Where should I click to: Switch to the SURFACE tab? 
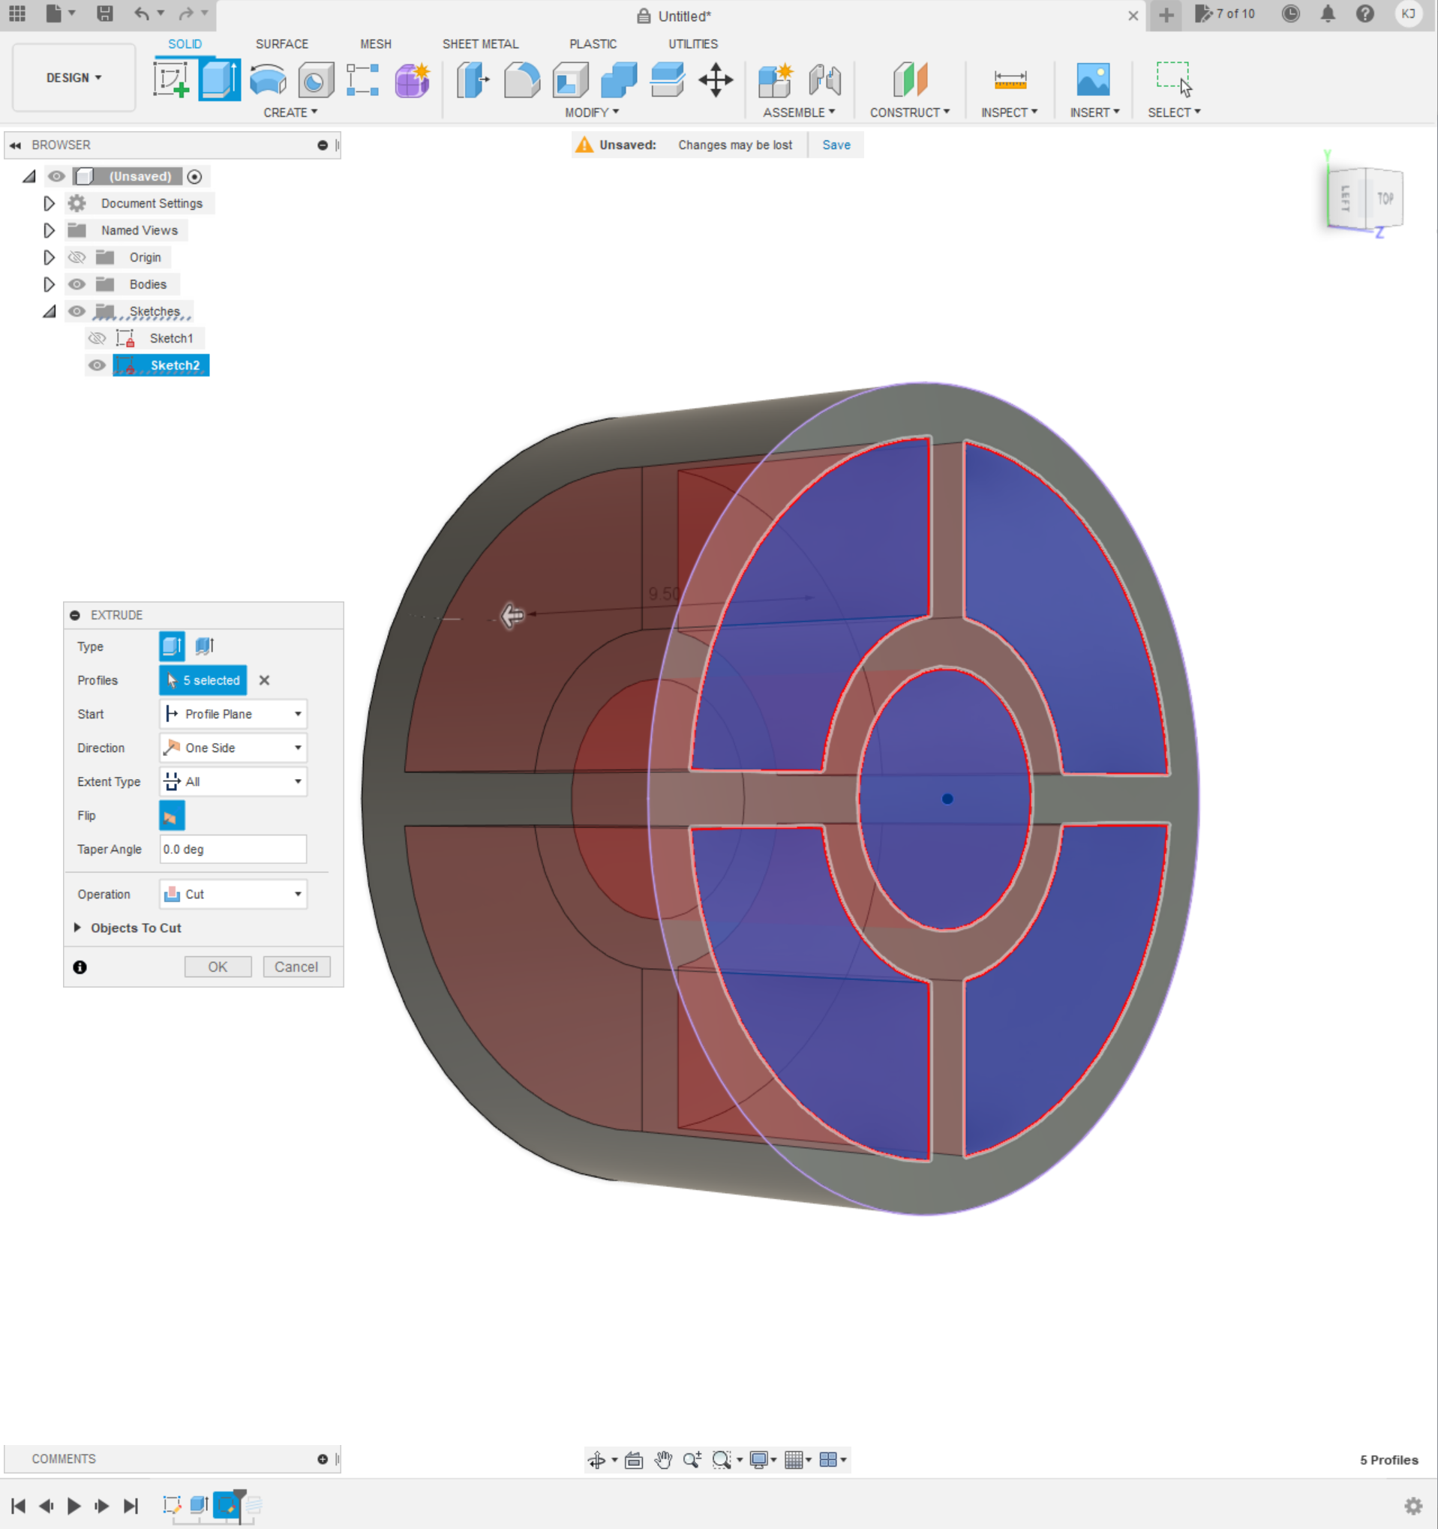281,43
